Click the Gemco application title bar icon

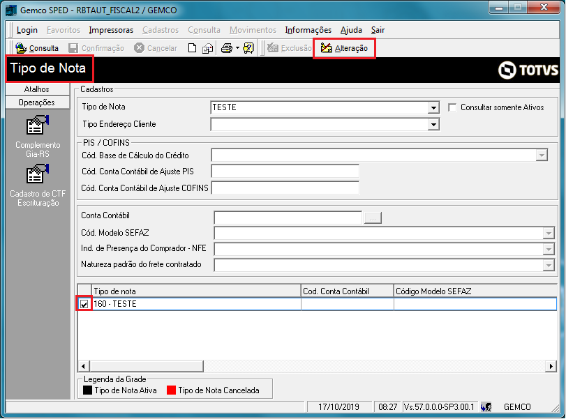click(x=11, y=10)
